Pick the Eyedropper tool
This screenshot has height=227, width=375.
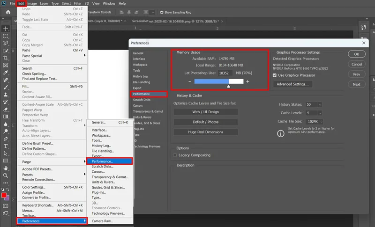5,73
